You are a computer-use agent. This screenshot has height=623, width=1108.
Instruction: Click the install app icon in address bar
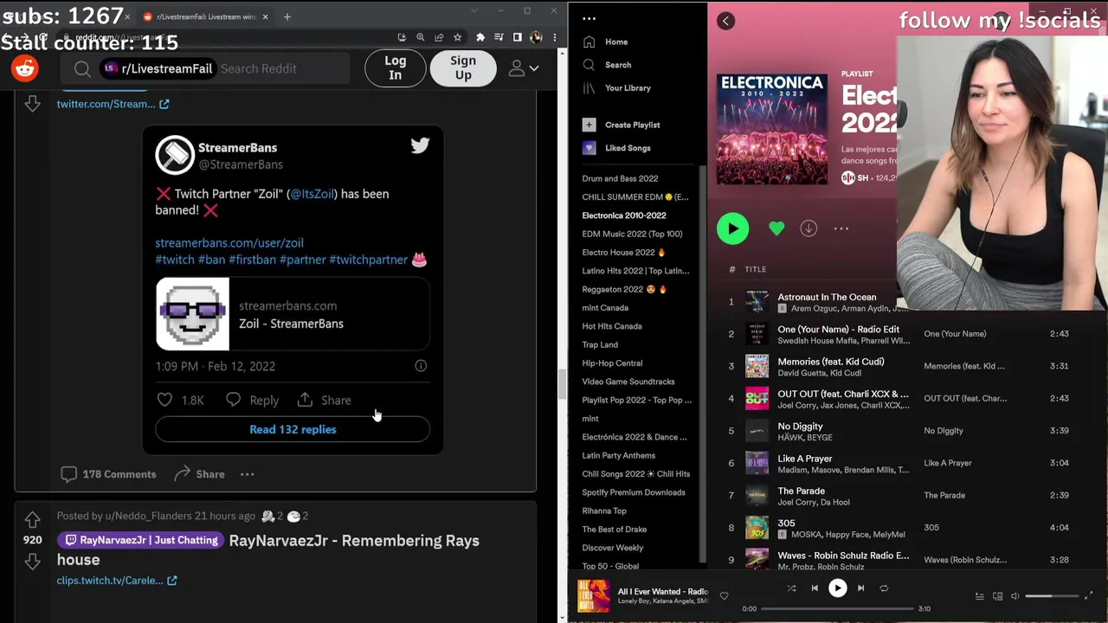pyautogui.click(x=402, y=37)
